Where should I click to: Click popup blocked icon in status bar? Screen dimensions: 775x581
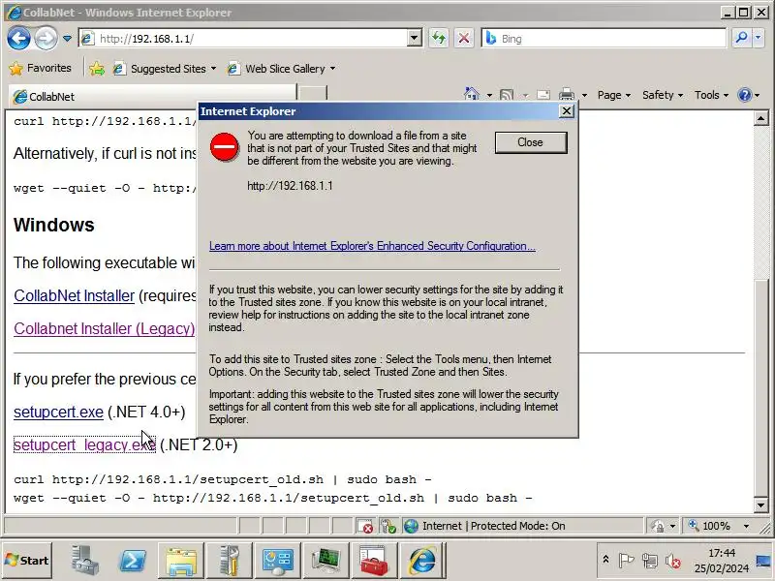coord(366,526)
